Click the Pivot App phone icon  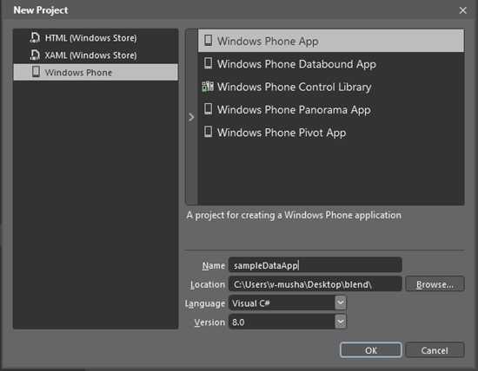208,132
